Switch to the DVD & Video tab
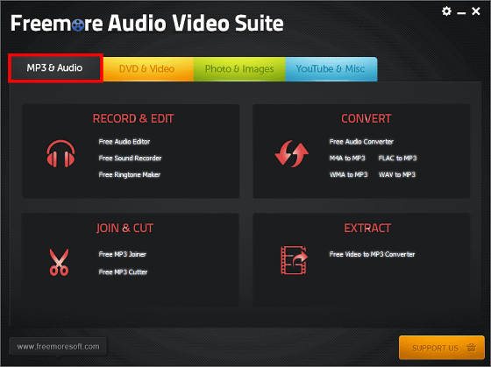The height and width of the screenshot is (367, 491). (148, 69)
